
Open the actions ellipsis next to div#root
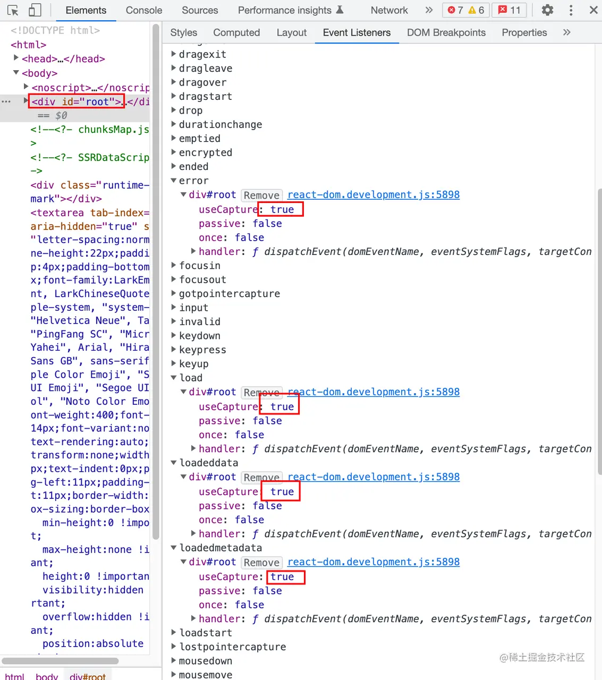click(6, 101)
